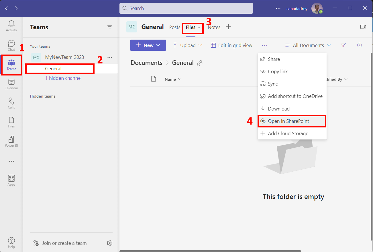Open the Upload dropdown
373x252 pixels.
pos(188,45)
